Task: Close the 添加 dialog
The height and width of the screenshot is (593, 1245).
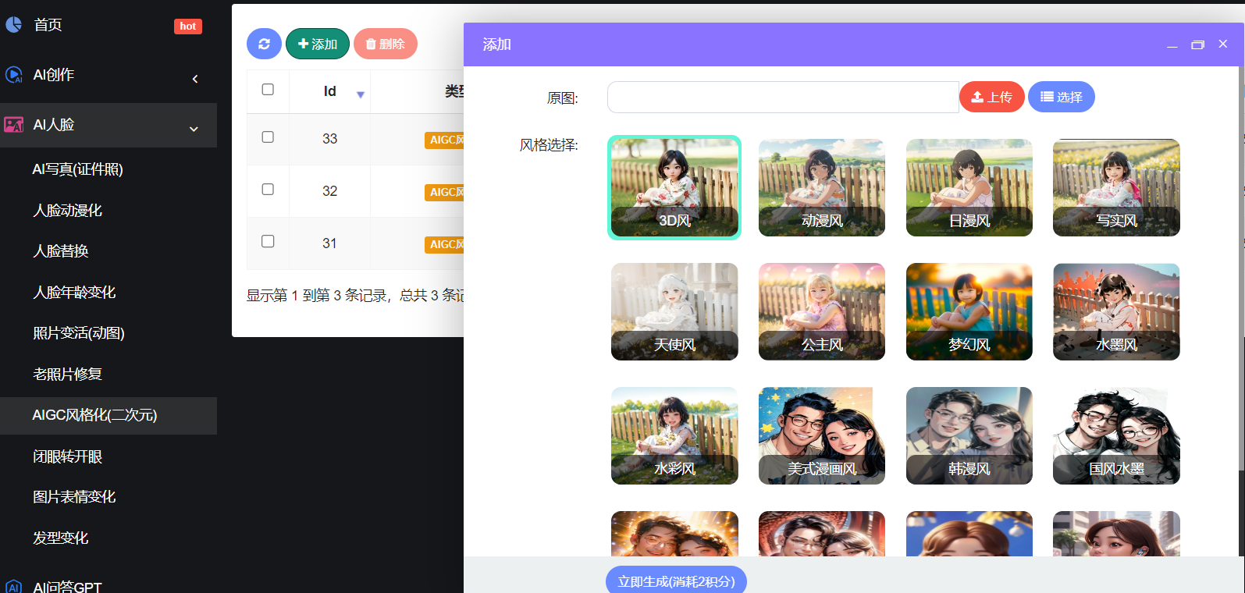Action: (x=1223, y=44)
